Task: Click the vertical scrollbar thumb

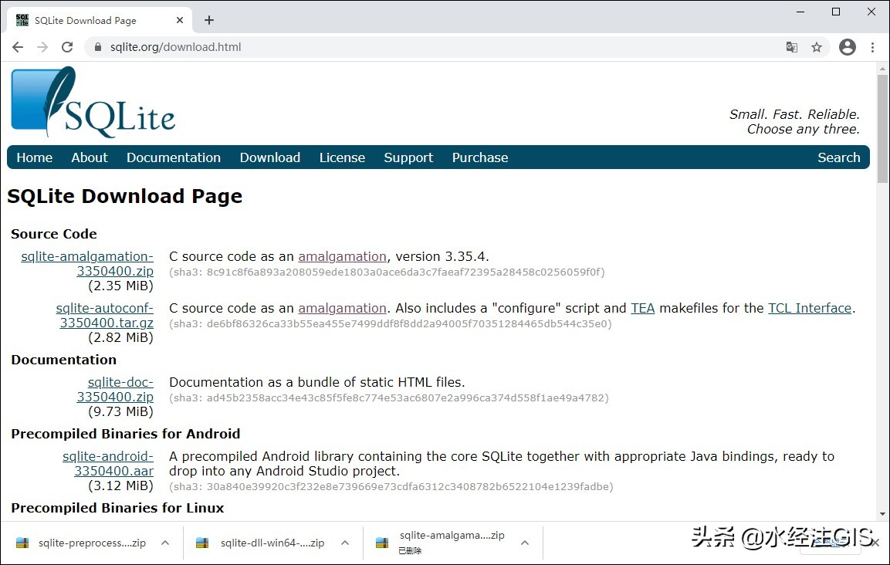Action: 882,129
